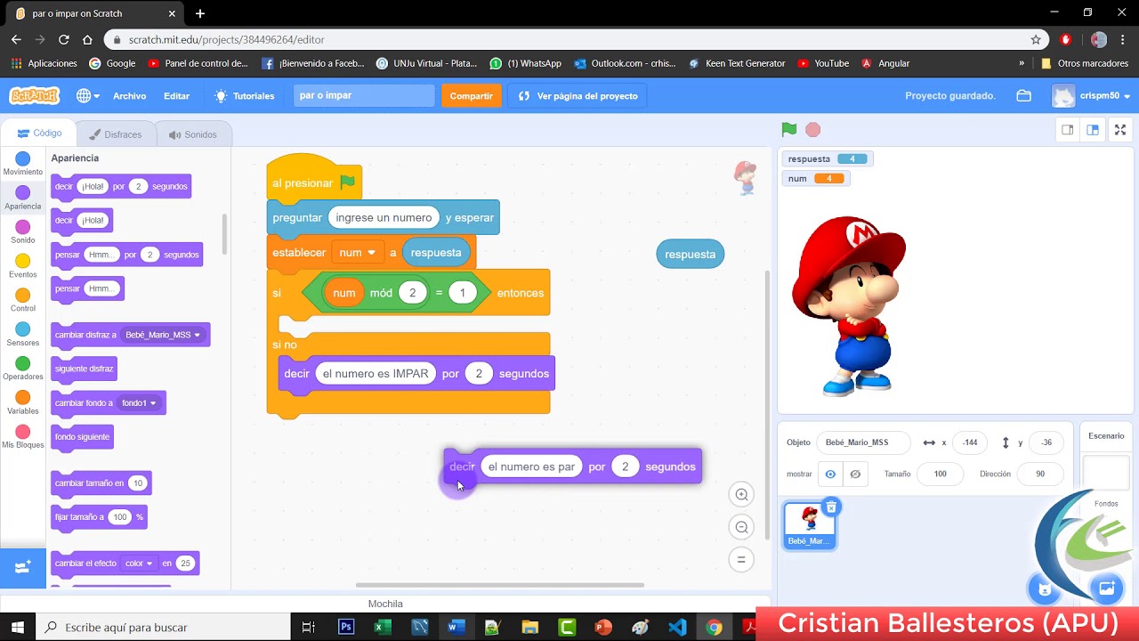Click the sprite x position field
Viewport: 1139px width, 641px height.
pyautogui.click(x=970, y=442)
